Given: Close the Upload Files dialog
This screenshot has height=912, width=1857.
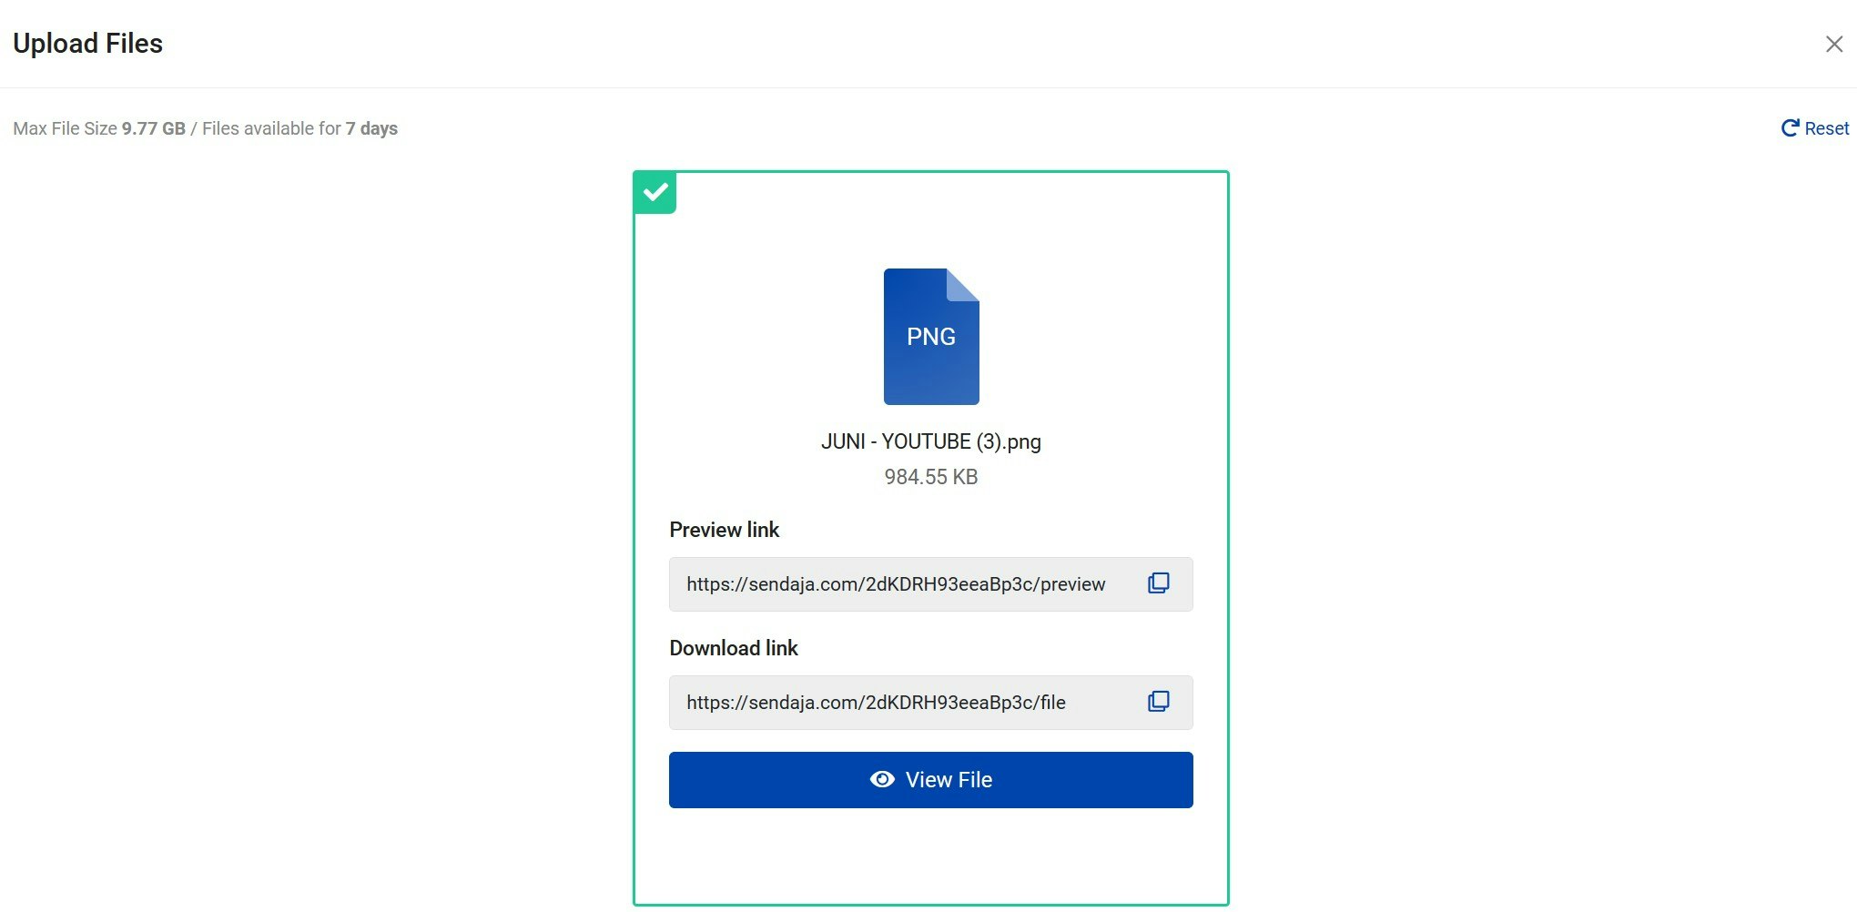Looking at the screenshot, I should 1834,45.
